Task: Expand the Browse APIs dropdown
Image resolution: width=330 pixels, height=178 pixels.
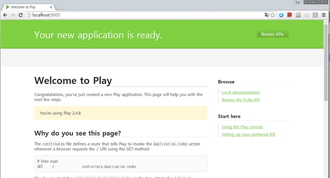Action: tap(272, 34)
